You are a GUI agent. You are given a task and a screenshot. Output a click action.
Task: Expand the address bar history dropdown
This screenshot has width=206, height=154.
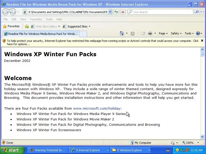110,12
